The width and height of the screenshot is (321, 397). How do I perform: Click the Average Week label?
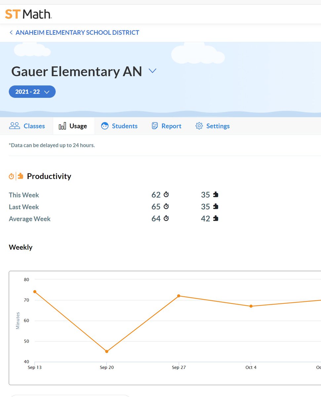pos(30,219)
